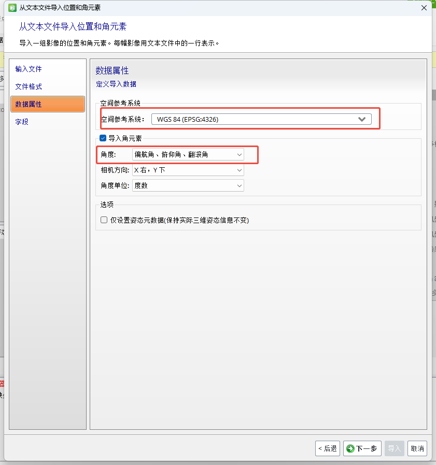
Task: Click the 导入 button
Action: pos(394,448)
